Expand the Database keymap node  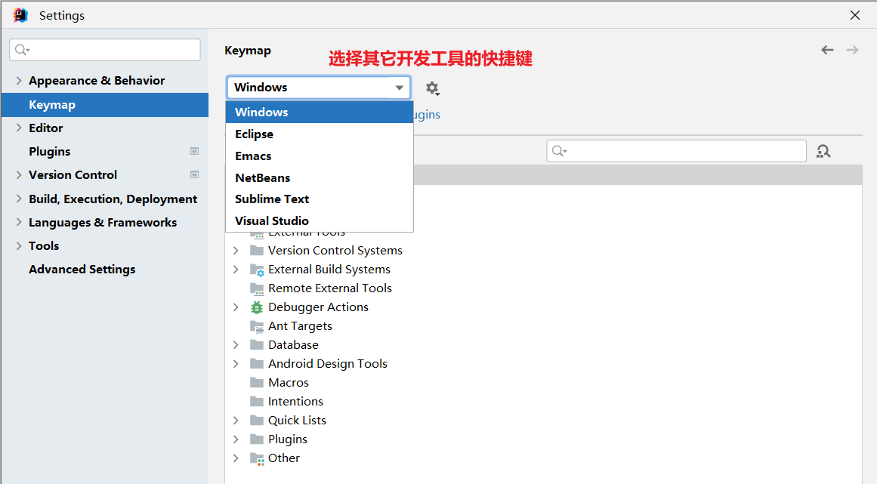[236, 345]
